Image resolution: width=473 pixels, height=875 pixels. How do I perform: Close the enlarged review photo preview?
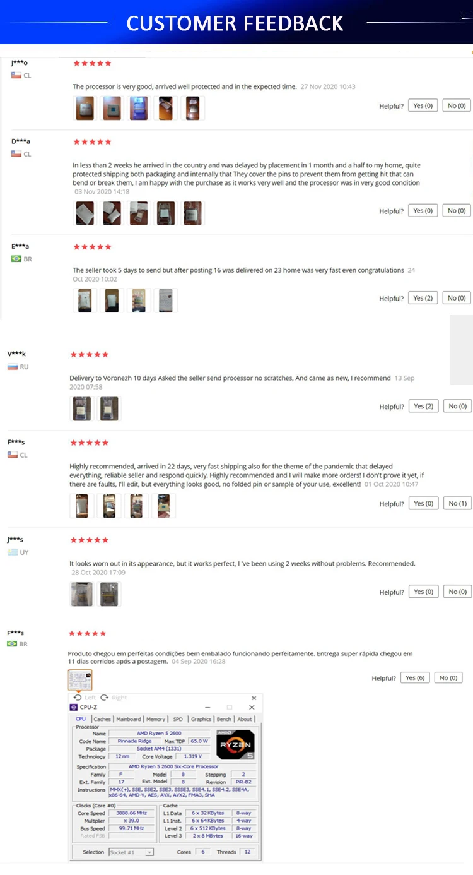[254, 698]
